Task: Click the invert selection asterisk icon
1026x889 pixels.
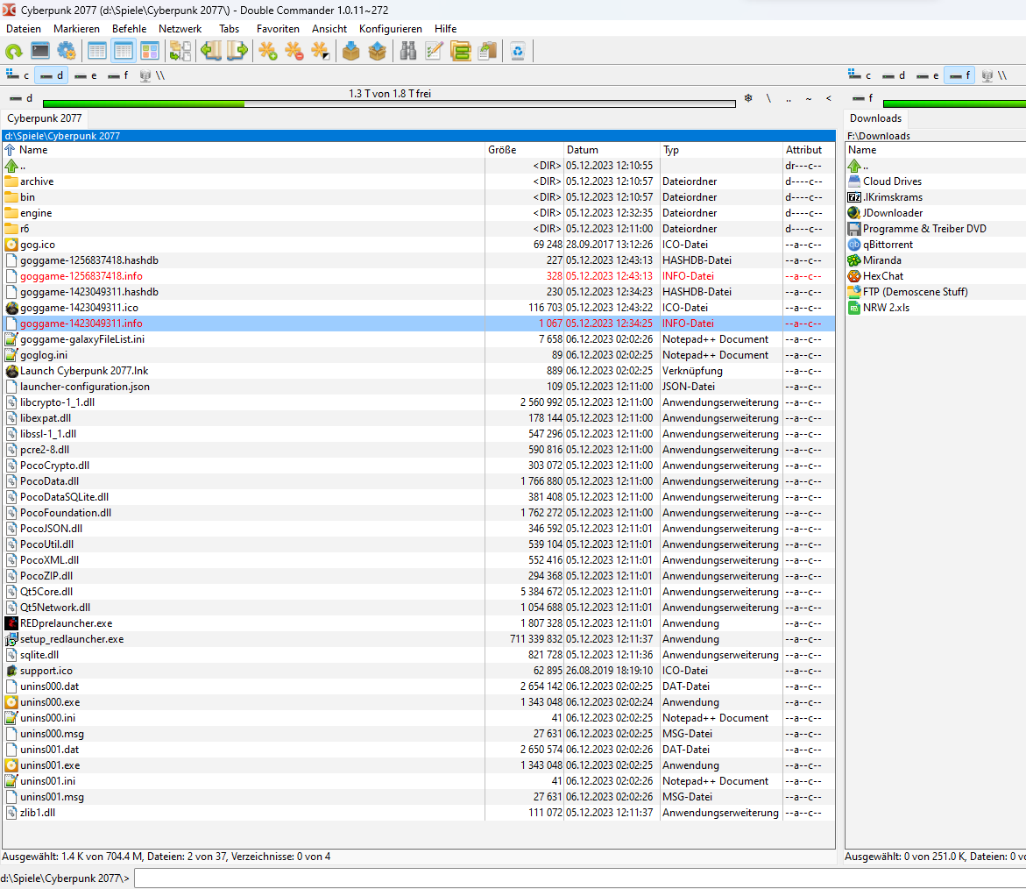Action: [x=320, y=51]
